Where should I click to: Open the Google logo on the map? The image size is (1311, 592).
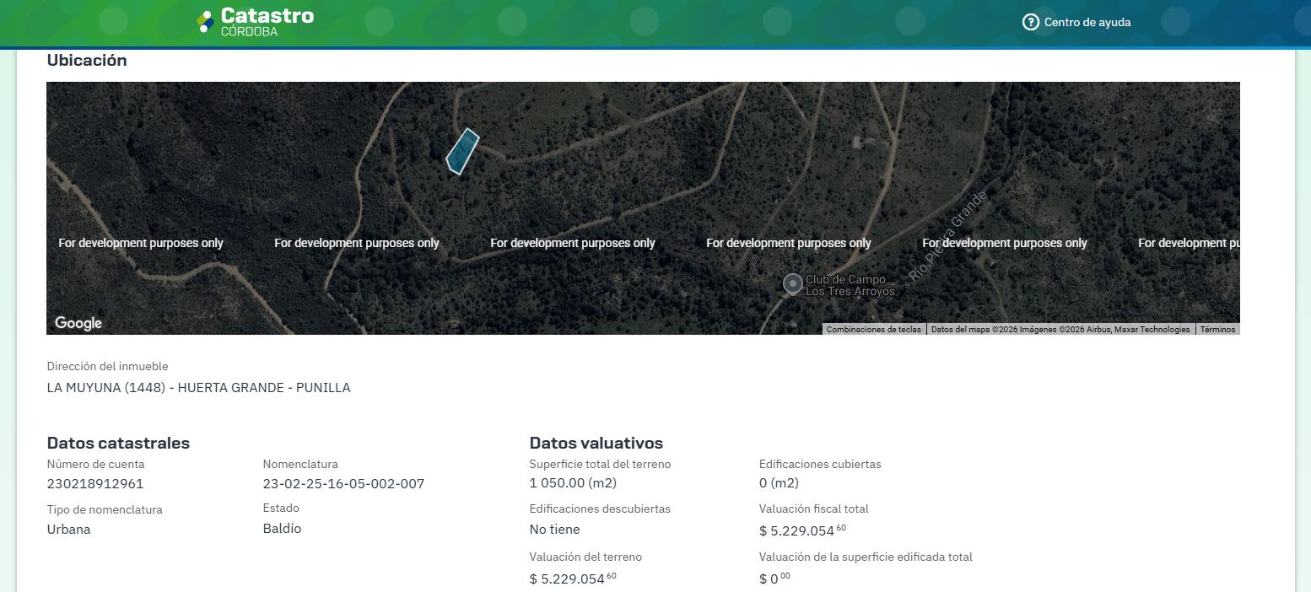tap(78, 323)
